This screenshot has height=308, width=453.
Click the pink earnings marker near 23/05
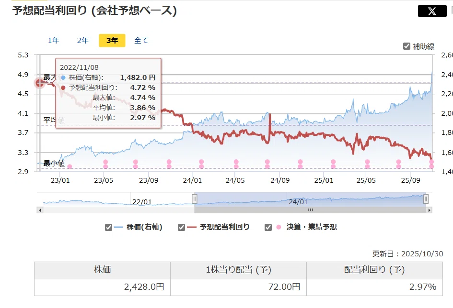(x=105, y=164)
